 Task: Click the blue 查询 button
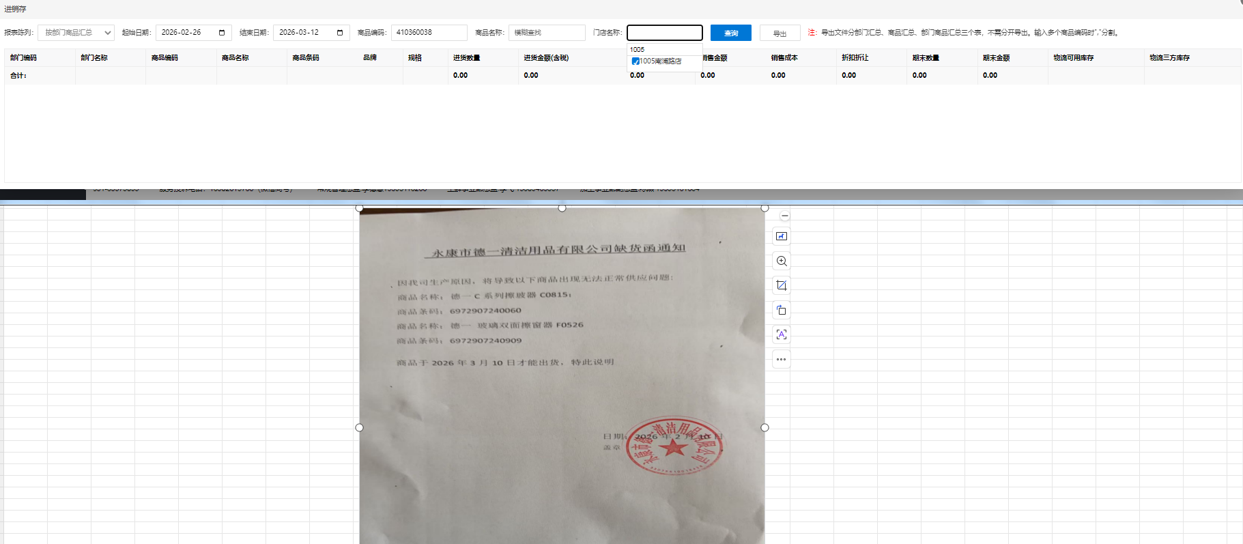tap(730, 33)
